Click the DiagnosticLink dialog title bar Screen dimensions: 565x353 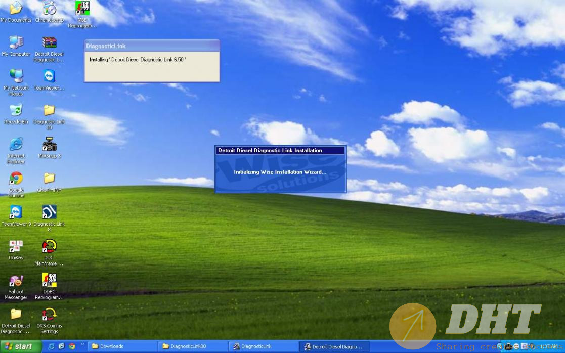click(152, 46)
